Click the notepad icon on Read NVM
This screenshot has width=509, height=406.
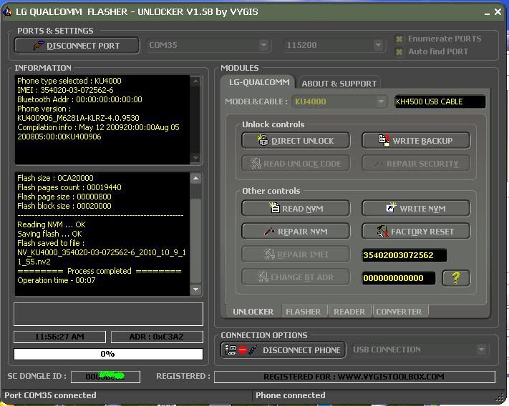tap(274, 207)
